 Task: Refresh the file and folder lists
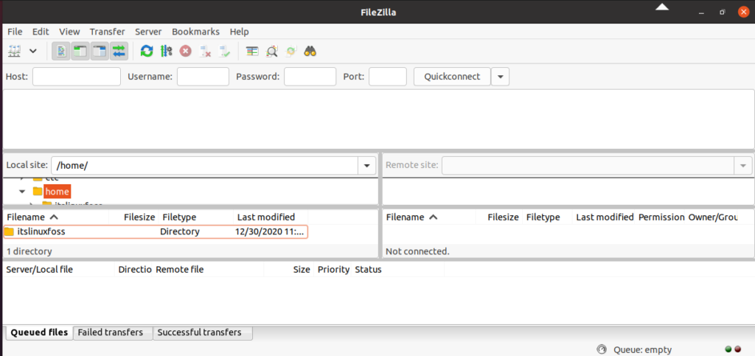click(147, 51)
